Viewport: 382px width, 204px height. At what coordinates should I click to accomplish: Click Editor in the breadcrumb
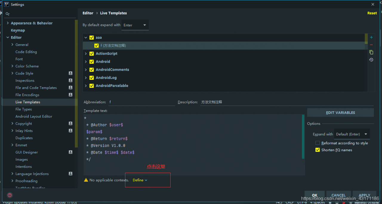pos(88,13)
